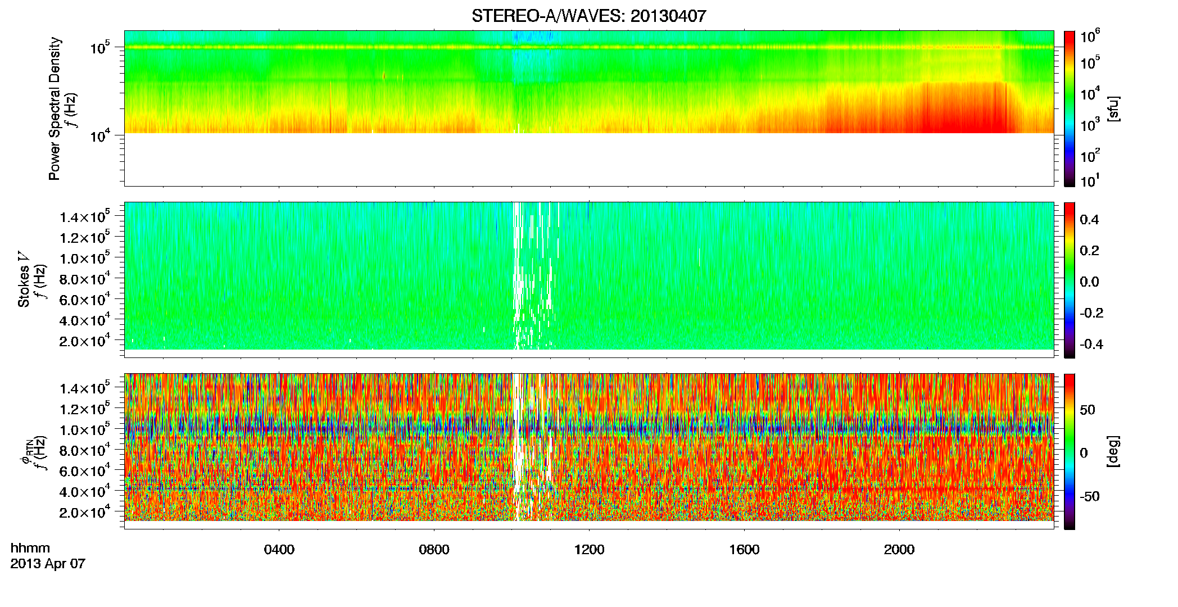Click the [deg] colorbar unit label

pos(1113,451)
